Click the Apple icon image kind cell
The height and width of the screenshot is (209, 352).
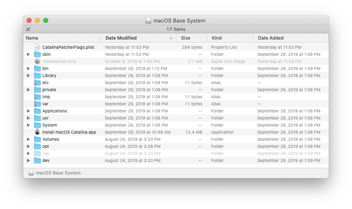point(228,62)
